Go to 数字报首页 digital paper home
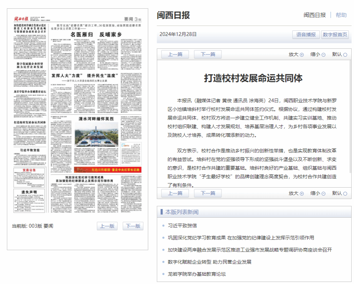This screenshot has height=284, width=354. point(335,35)
